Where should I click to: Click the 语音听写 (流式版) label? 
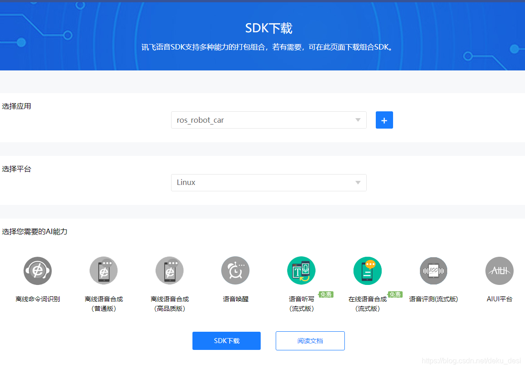301,304
